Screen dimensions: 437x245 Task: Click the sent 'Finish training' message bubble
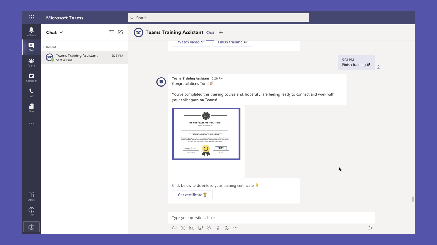[356, 62]
